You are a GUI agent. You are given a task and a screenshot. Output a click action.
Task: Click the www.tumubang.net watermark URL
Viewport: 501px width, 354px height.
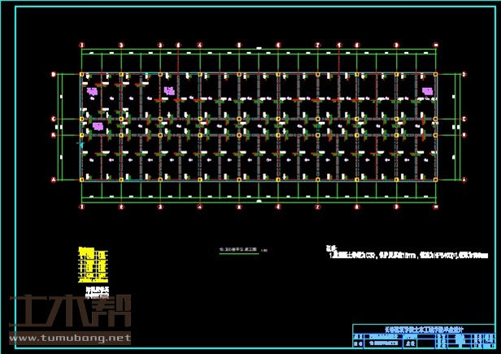[x=69, y=338]
